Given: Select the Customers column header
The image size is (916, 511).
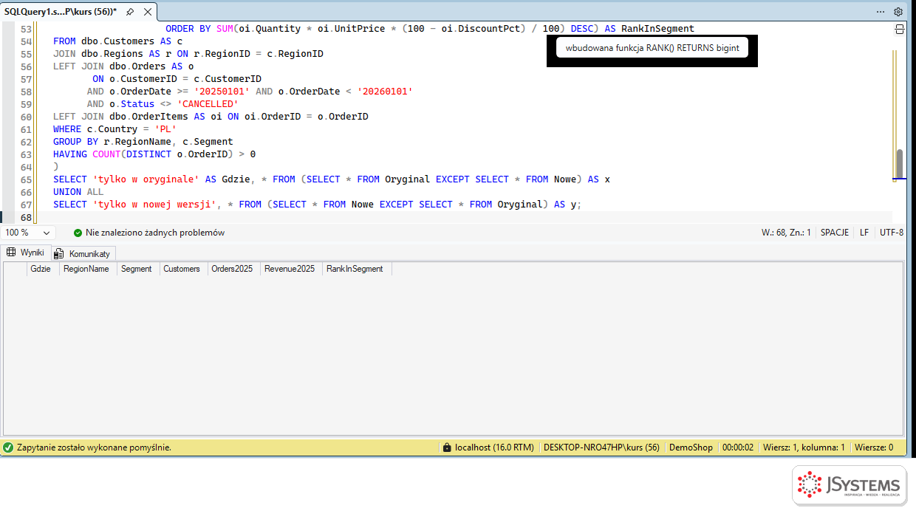Looking at the screenshot, I should click(182, 269).
